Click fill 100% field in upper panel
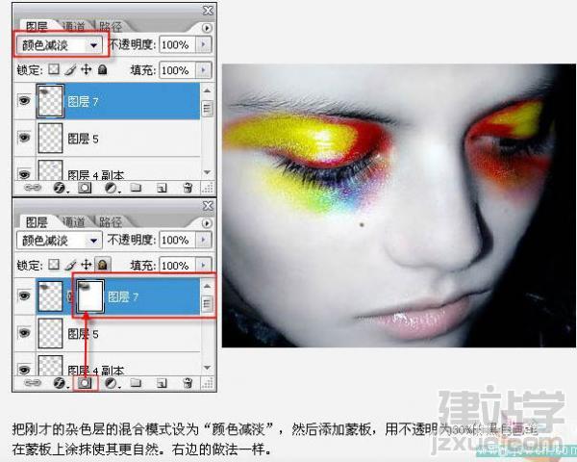 [177, 70]
